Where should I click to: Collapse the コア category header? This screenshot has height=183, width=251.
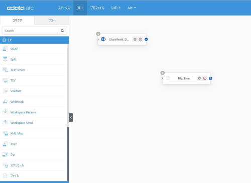coord(35,40)
